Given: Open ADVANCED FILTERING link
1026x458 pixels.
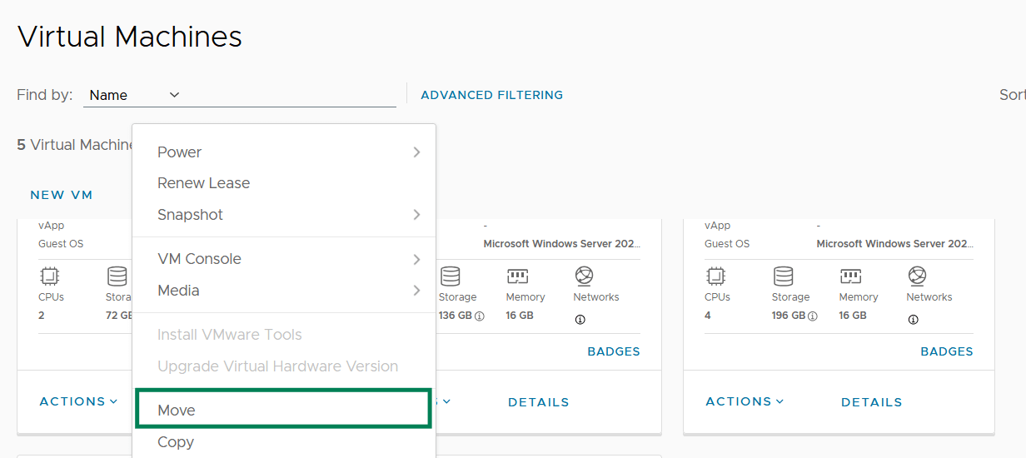Looking at the screenshot, I should 491,95.
